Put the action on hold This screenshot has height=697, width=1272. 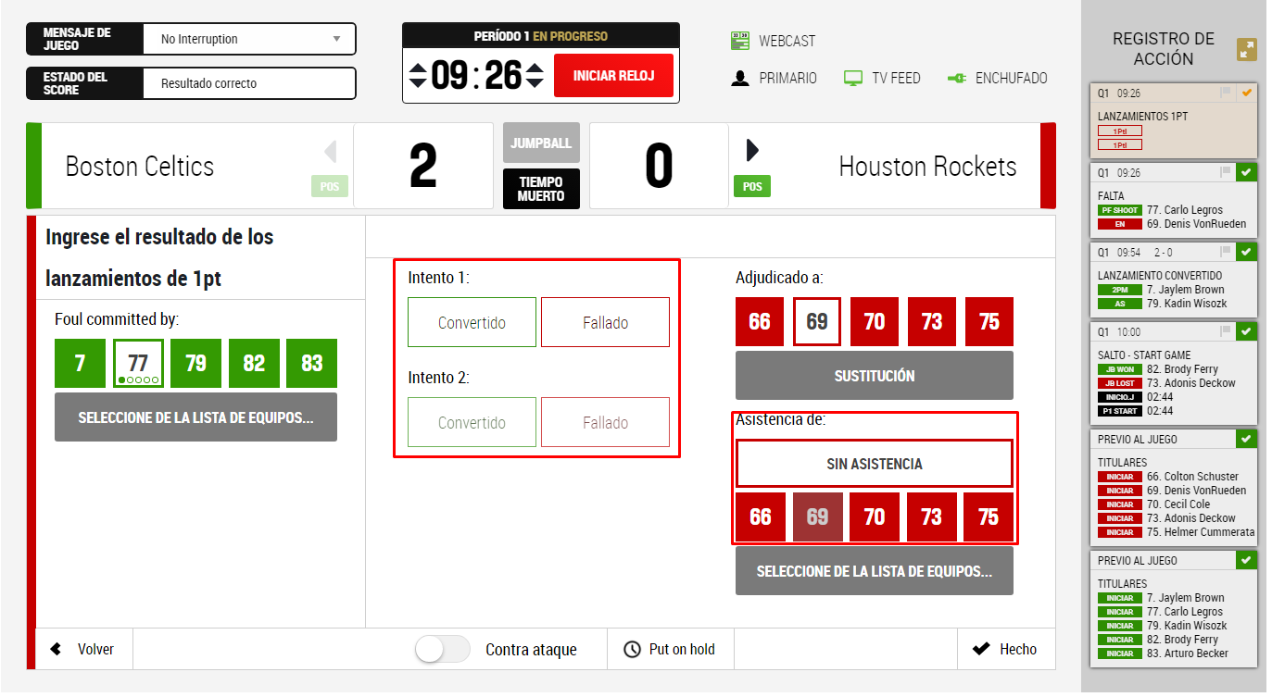point(670,649)
